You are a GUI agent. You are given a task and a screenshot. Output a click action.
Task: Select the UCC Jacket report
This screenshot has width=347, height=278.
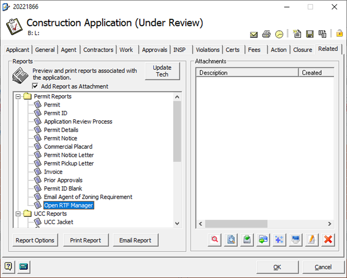(58, 222)
